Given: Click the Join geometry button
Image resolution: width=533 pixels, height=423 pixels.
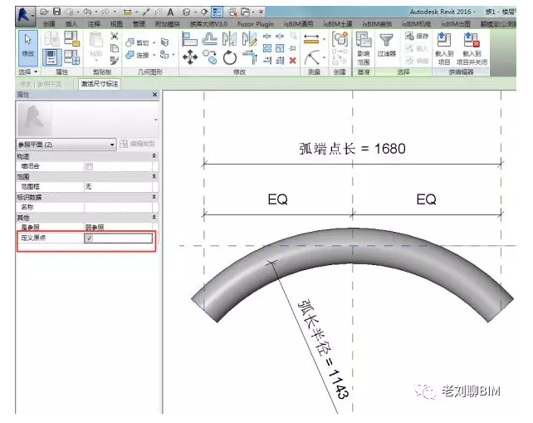Looking at the screenshot, I should click(x=138, y=55).
